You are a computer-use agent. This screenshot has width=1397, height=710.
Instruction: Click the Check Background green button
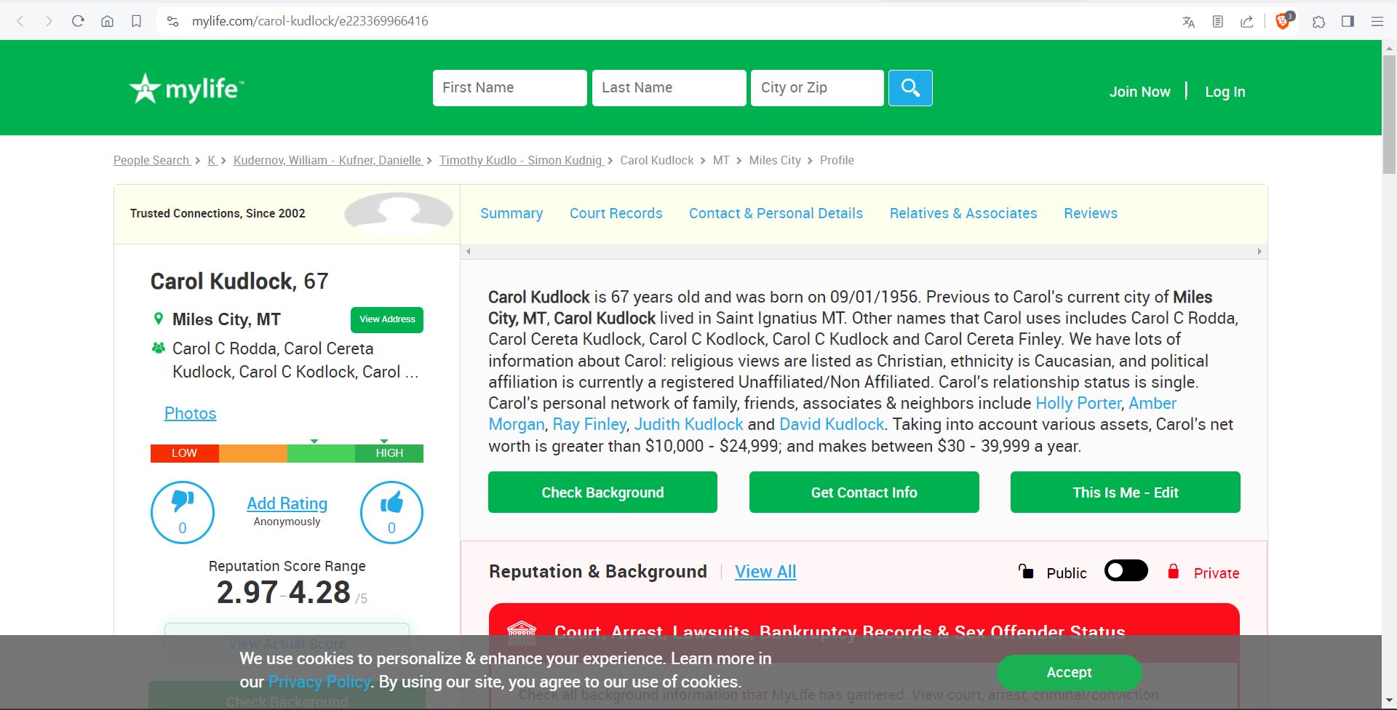click(x=602, y=492)
